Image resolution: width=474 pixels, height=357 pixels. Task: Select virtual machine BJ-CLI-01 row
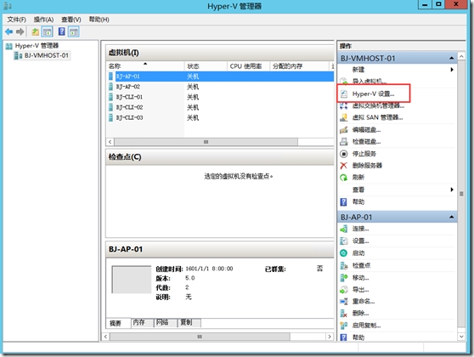221,97
